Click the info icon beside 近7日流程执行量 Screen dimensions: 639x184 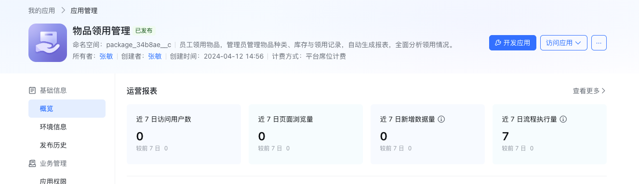[x=563, y=119]
